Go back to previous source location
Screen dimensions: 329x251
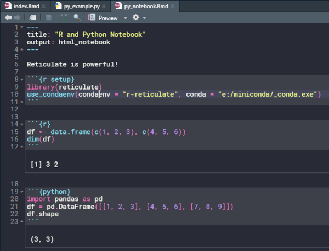pos(8,18)
